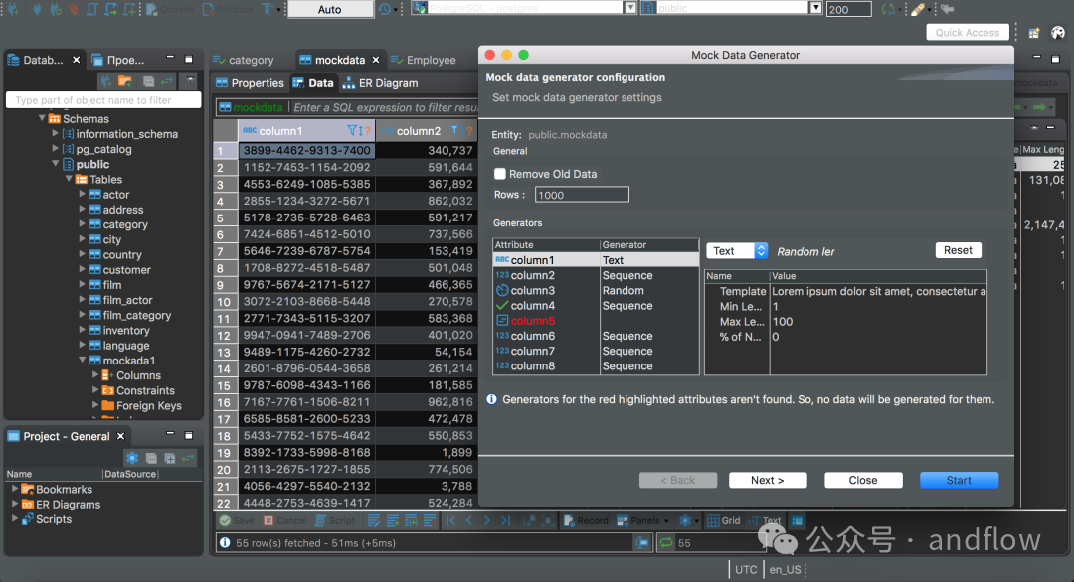Viewport: 1074px width, 582px height.
Task: Go to first page of result rows
Action: click(x=450, y=520)
